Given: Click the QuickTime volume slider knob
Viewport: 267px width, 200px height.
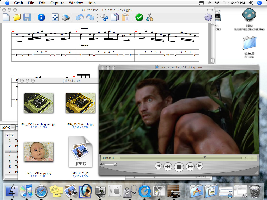Looking at the screenshot, I should pyautogui.click(x=115, y=164).
